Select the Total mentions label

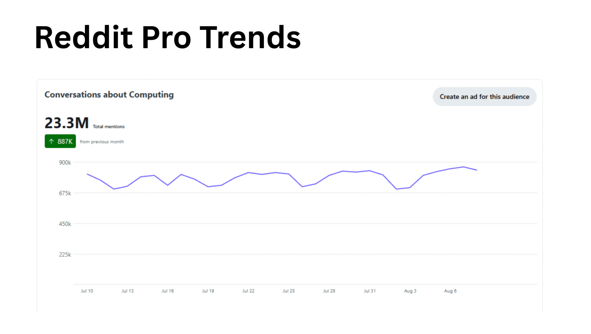click(109, 127)
